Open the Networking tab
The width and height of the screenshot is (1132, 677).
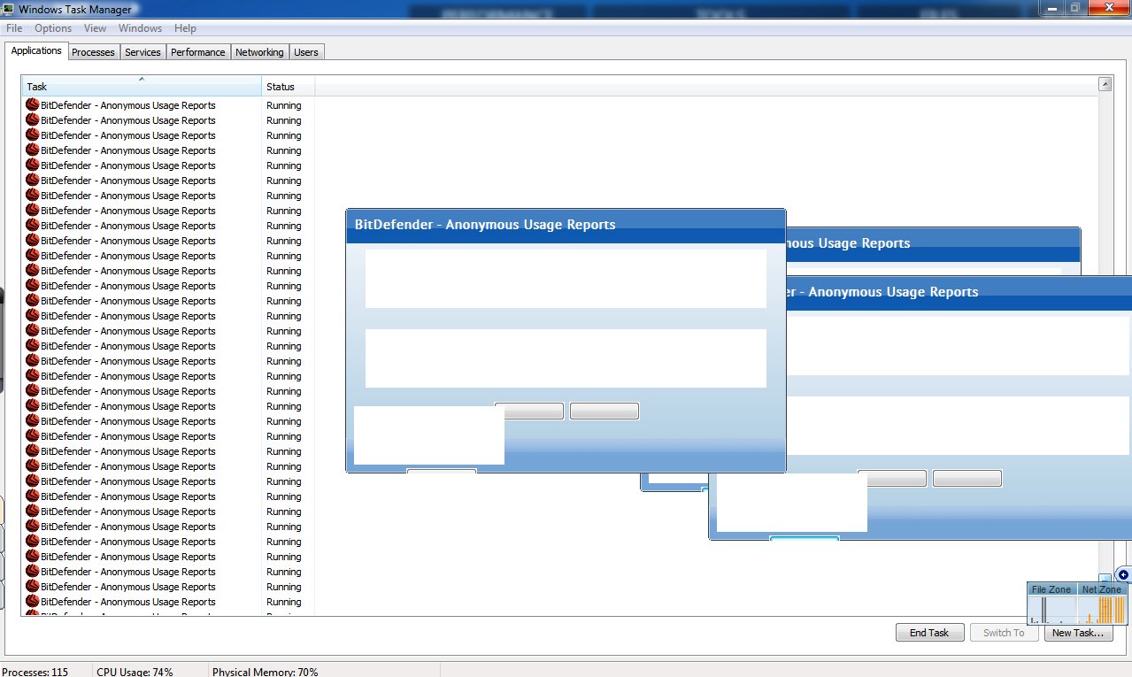click(x=259, y=52)
